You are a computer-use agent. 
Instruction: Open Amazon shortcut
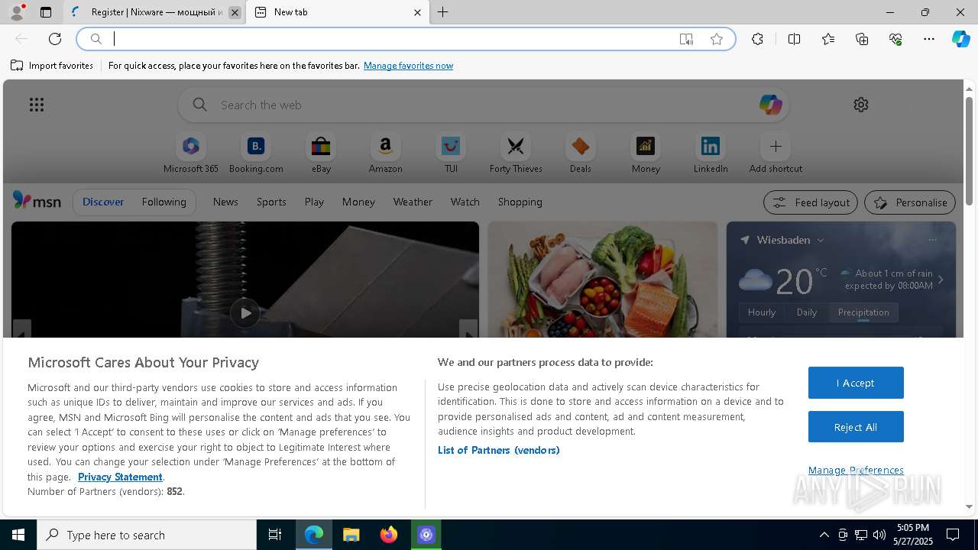(386, 154)
